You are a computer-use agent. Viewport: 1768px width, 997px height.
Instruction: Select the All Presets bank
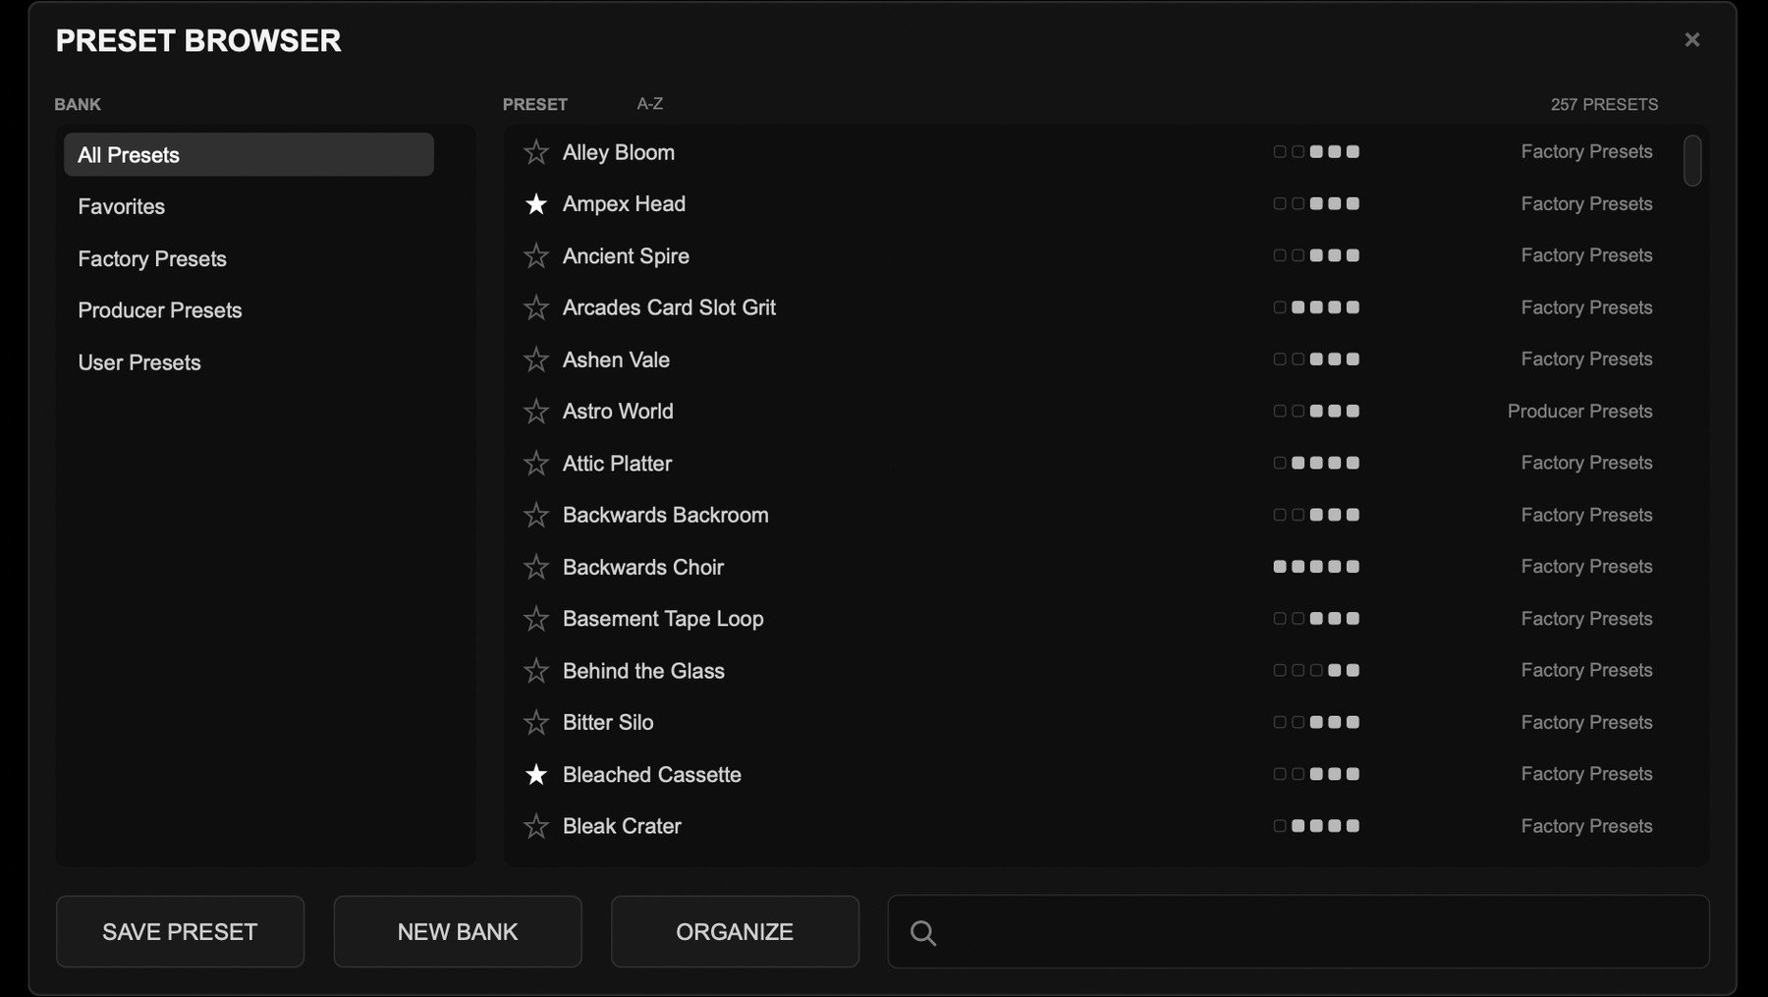click(249, 154)
